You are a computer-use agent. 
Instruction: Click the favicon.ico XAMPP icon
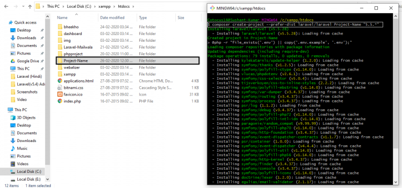60,95
